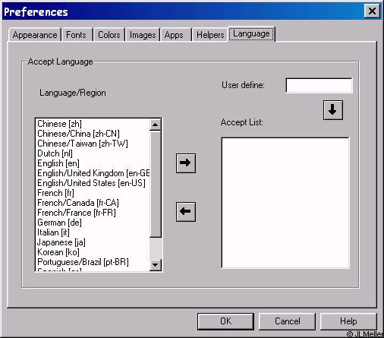
Task: Select English/United States [en-US] in the list
Action: [x=91, y=183]
